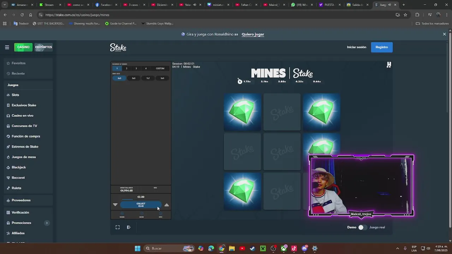Viewport: 452px width, 254px height.
Task: Expand the Promociones submenu arrow
Action: [x=47, y=223]
